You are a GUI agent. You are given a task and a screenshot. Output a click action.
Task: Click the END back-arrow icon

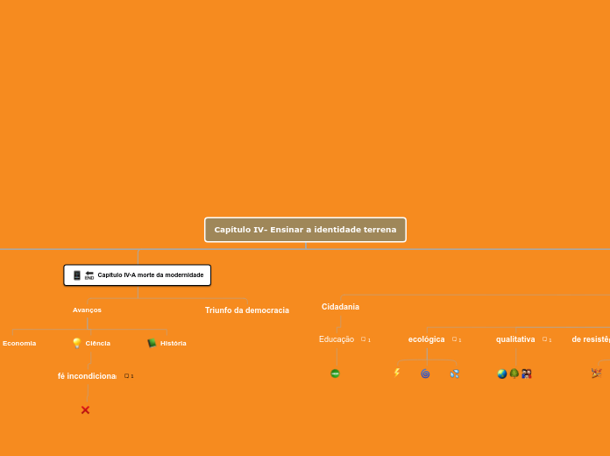tap(89, 275)
